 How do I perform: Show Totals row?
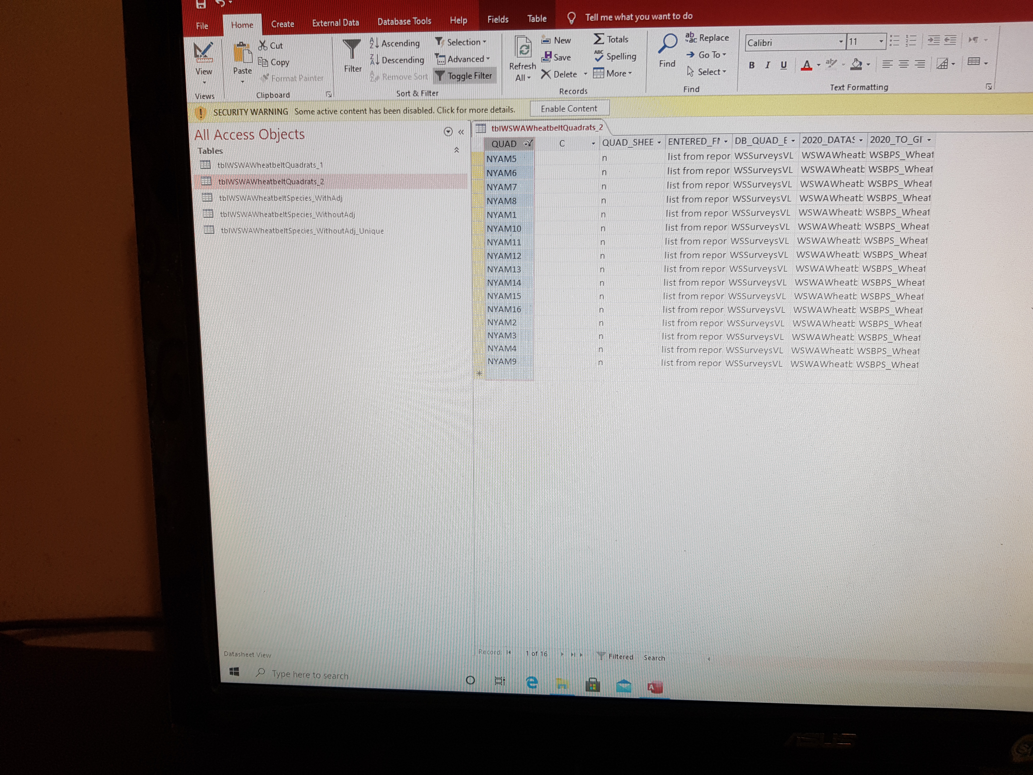coord(611,39)
